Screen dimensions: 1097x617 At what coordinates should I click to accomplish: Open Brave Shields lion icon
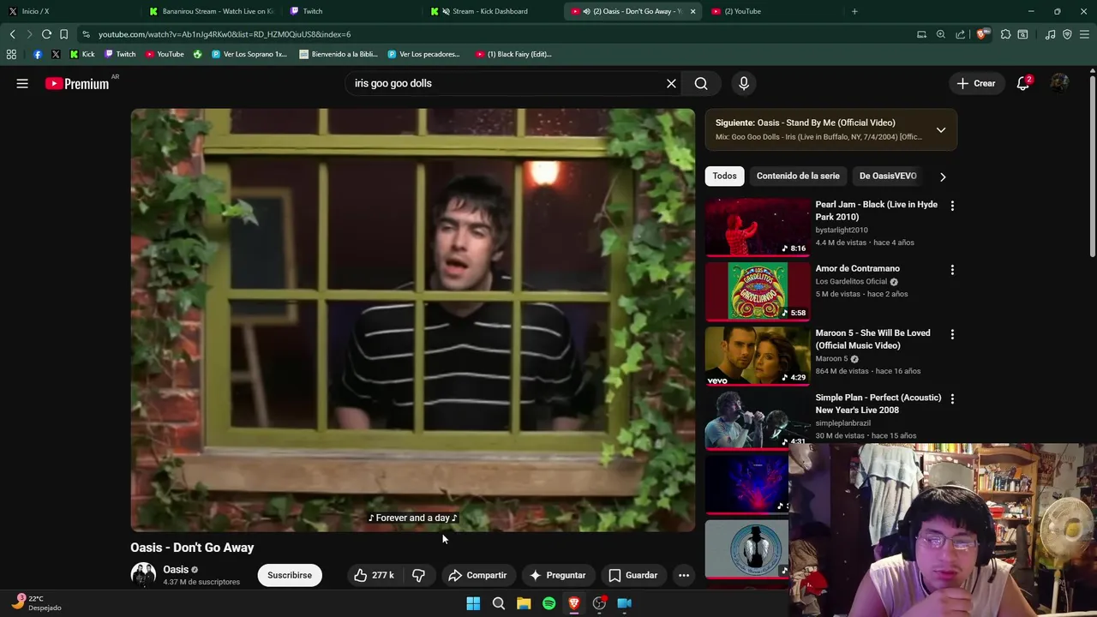pyautogui.click(x=982, y=34)
